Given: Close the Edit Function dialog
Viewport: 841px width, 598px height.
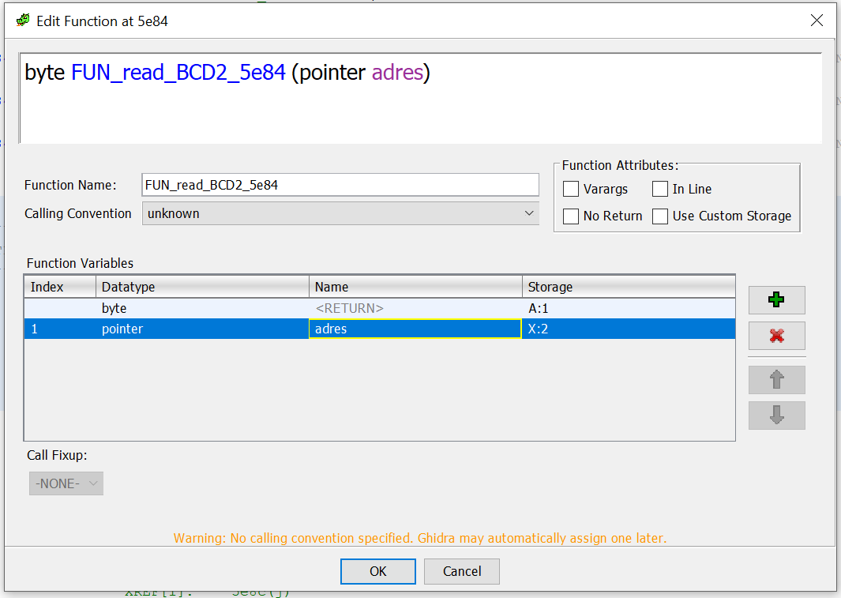Looking at the screenshot, I should 817,21.
